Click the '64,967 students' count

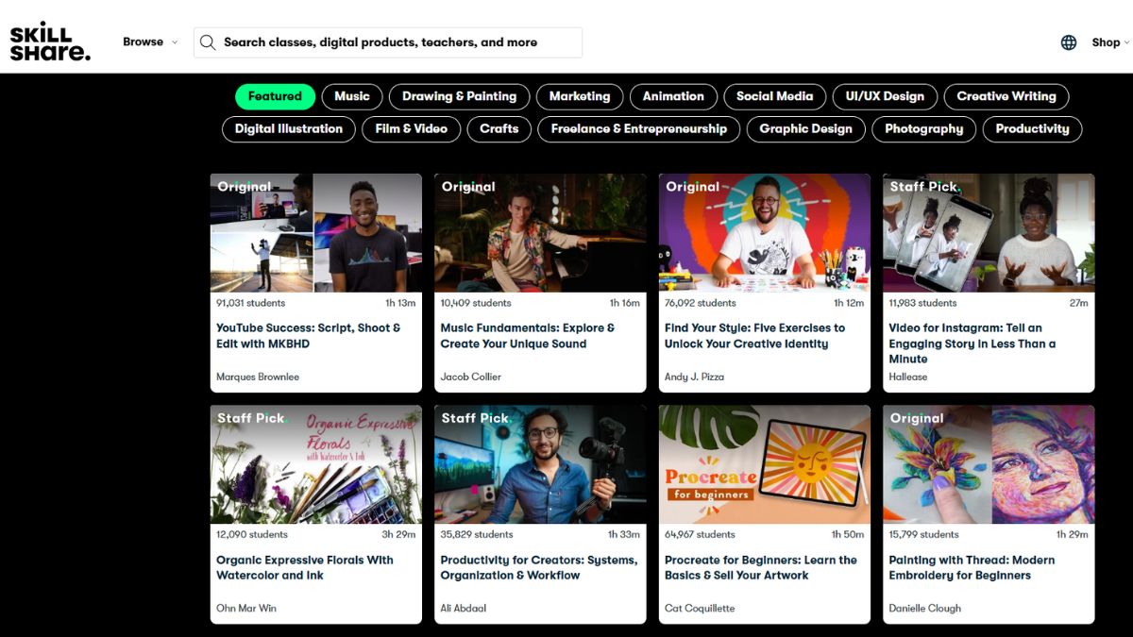701,535
